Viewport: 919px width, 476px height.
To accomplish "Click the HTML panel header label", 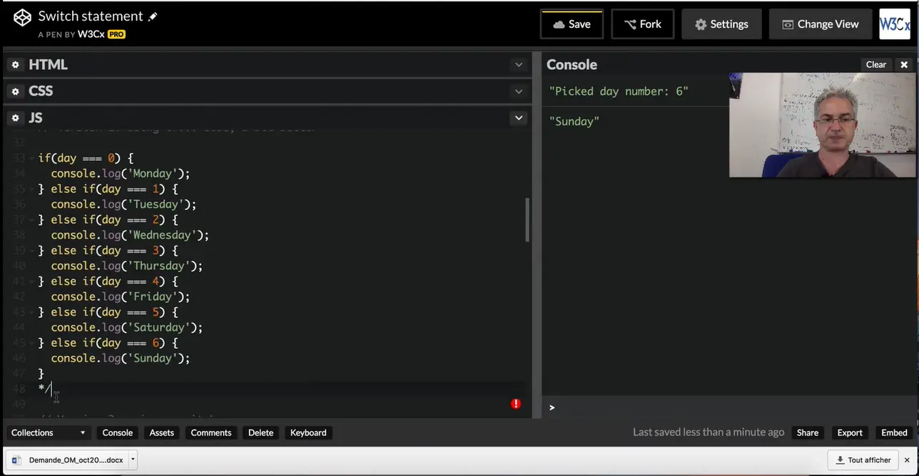I will pos(48,65).
